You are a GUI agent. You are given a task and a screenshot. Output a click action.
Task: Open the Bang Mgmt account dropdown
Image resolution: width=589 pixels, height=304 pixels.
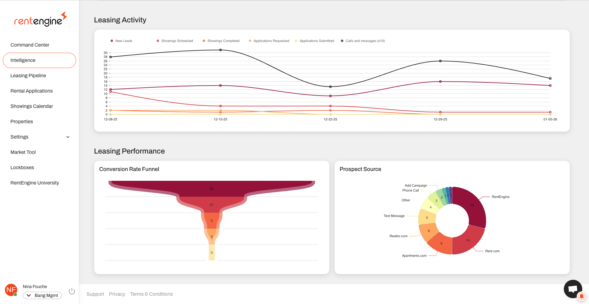[42, 295]
